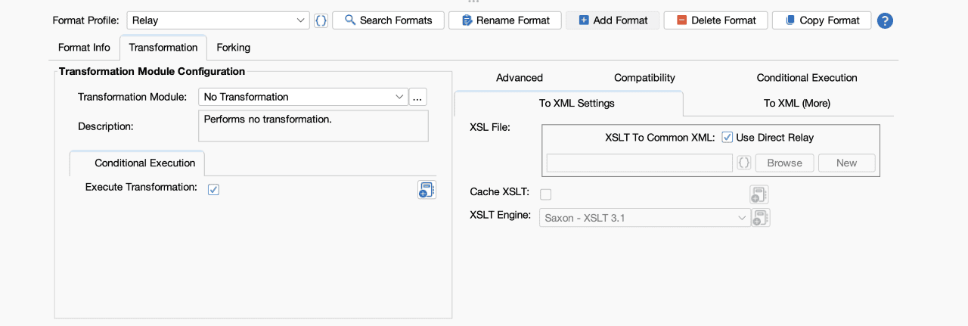Viewport: 968px width, 326px height.
Task: Select the Transformation tab
Action: click(x=163, y=47)
